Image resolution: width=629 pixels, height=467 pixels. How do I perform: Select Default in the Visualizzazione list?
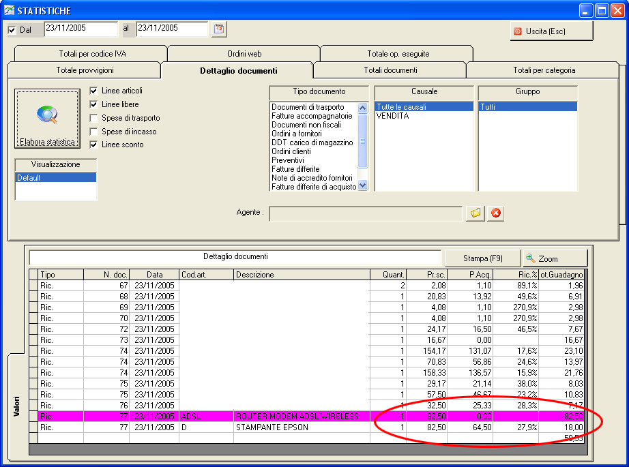(56, 177)
